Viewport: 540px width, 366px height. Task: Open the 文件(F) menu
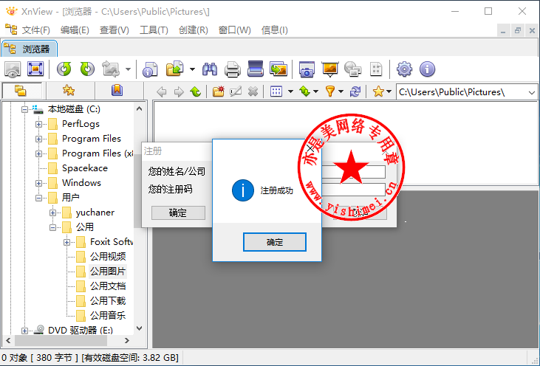[35, 30]
